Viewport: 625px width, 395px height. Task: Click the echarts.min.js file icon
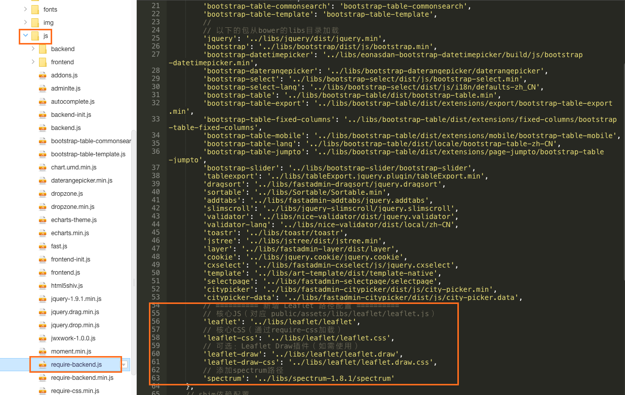tap(43, 233)
